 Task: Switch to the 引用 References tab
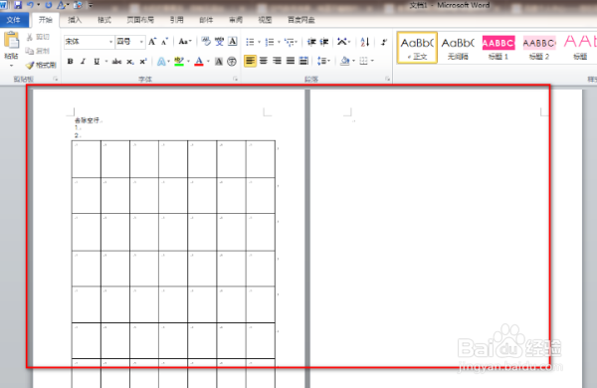point(177,20)
